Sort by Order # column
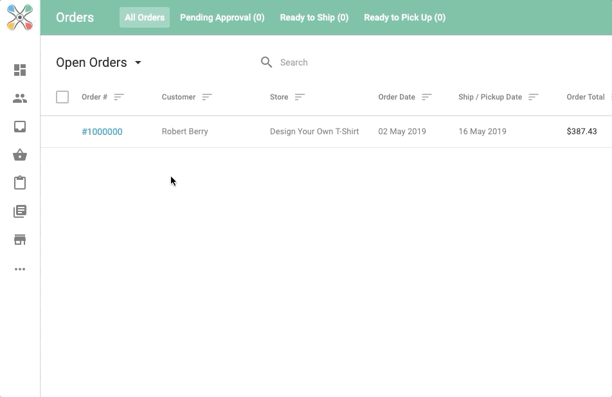Viewport: 612px width, 397px height. tap(119, 97)
